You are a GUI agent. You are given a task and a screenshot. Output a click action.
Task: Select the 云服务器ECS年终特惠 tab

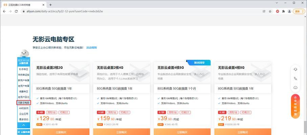24,5
